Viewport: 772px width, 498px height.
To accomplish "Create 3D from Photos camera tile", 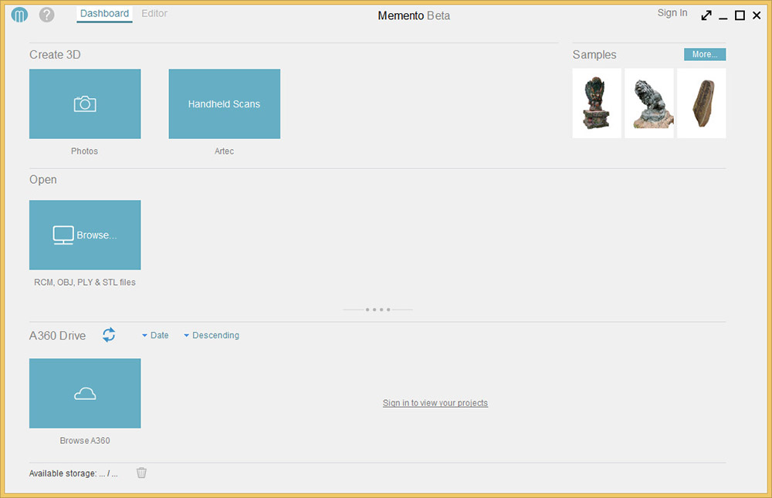I will 85,104.
